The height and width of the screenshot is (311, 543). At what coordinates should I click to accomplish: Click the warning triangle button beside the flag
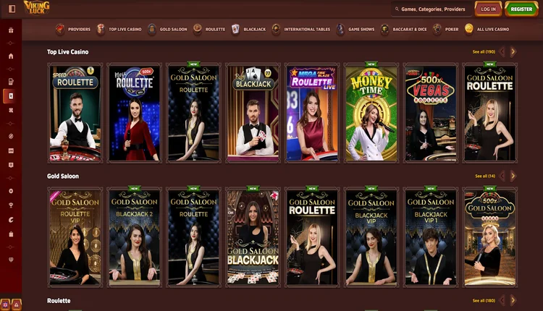16,304
